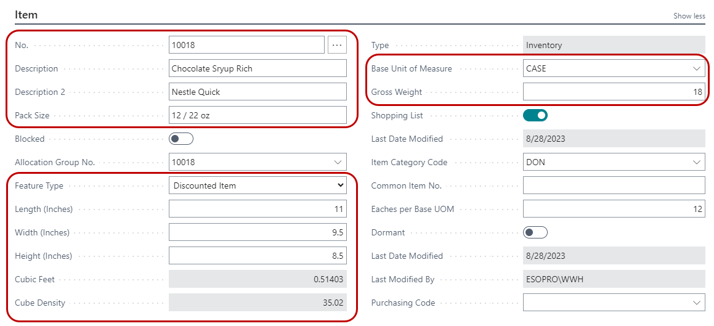Select the Description field with Chocolate Syrup
The image size is (714, 326).
pos(258,68)
